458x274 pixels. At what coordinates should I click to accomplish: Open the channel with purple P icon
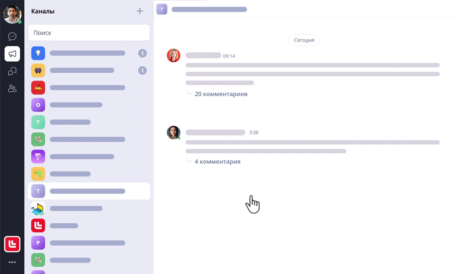pos(89,243)
